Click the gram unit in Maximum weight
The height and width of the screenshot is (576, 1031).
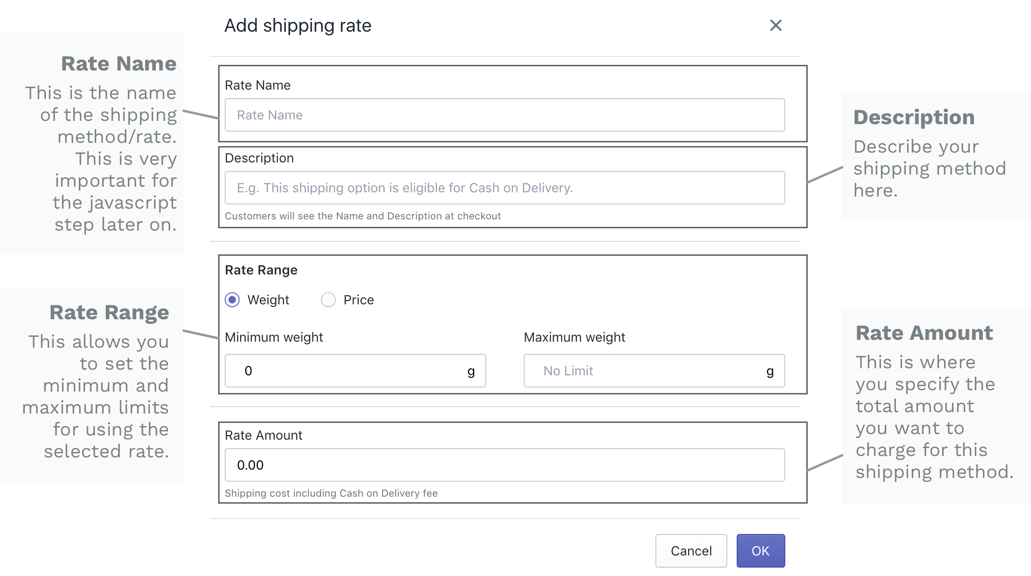click(770, 371)
